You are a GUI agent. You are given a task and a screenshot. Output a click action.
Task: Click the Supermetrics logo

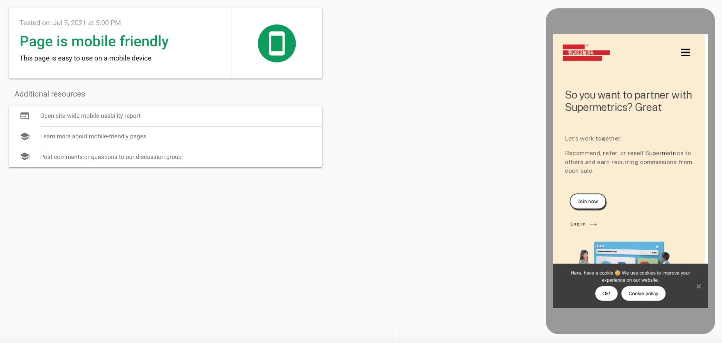pos(586,52)
